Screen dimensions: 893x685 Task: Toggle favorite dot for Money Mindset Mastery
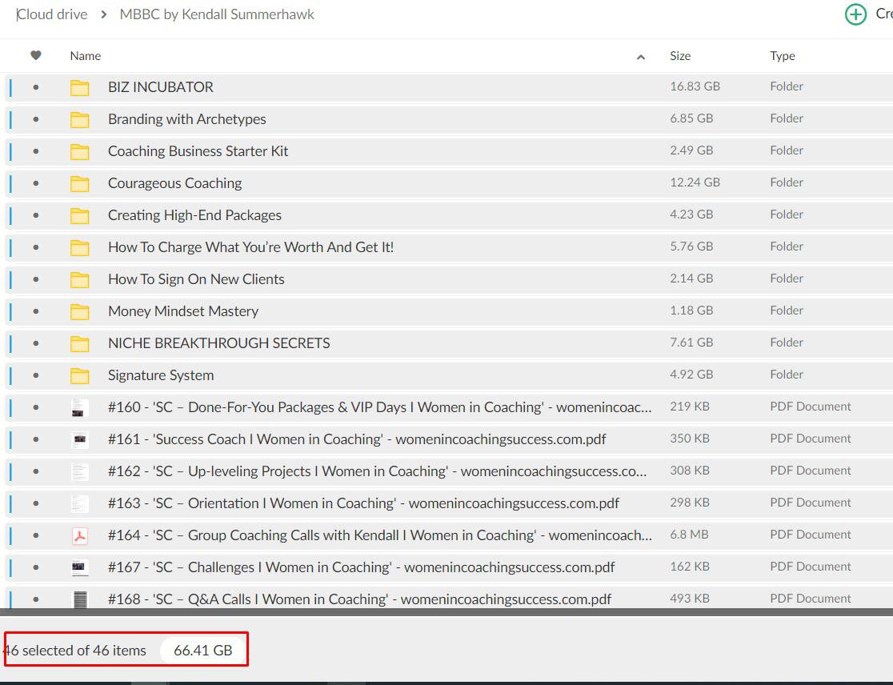35,311
